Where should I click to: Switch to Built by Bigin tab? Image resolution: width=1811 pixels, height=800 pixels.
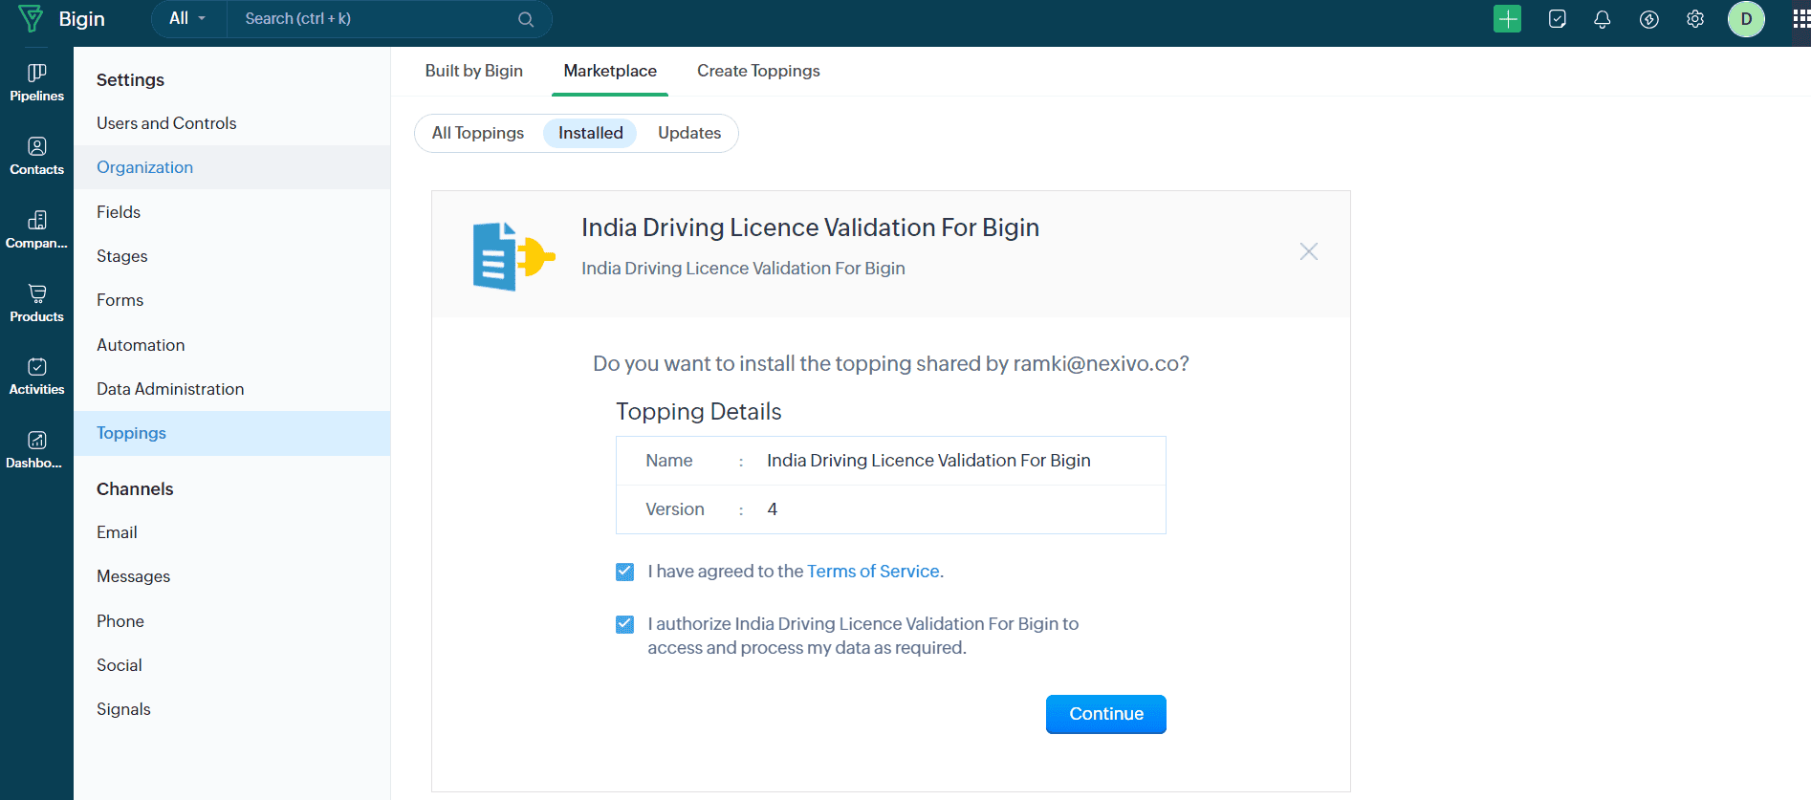[474, 71]
